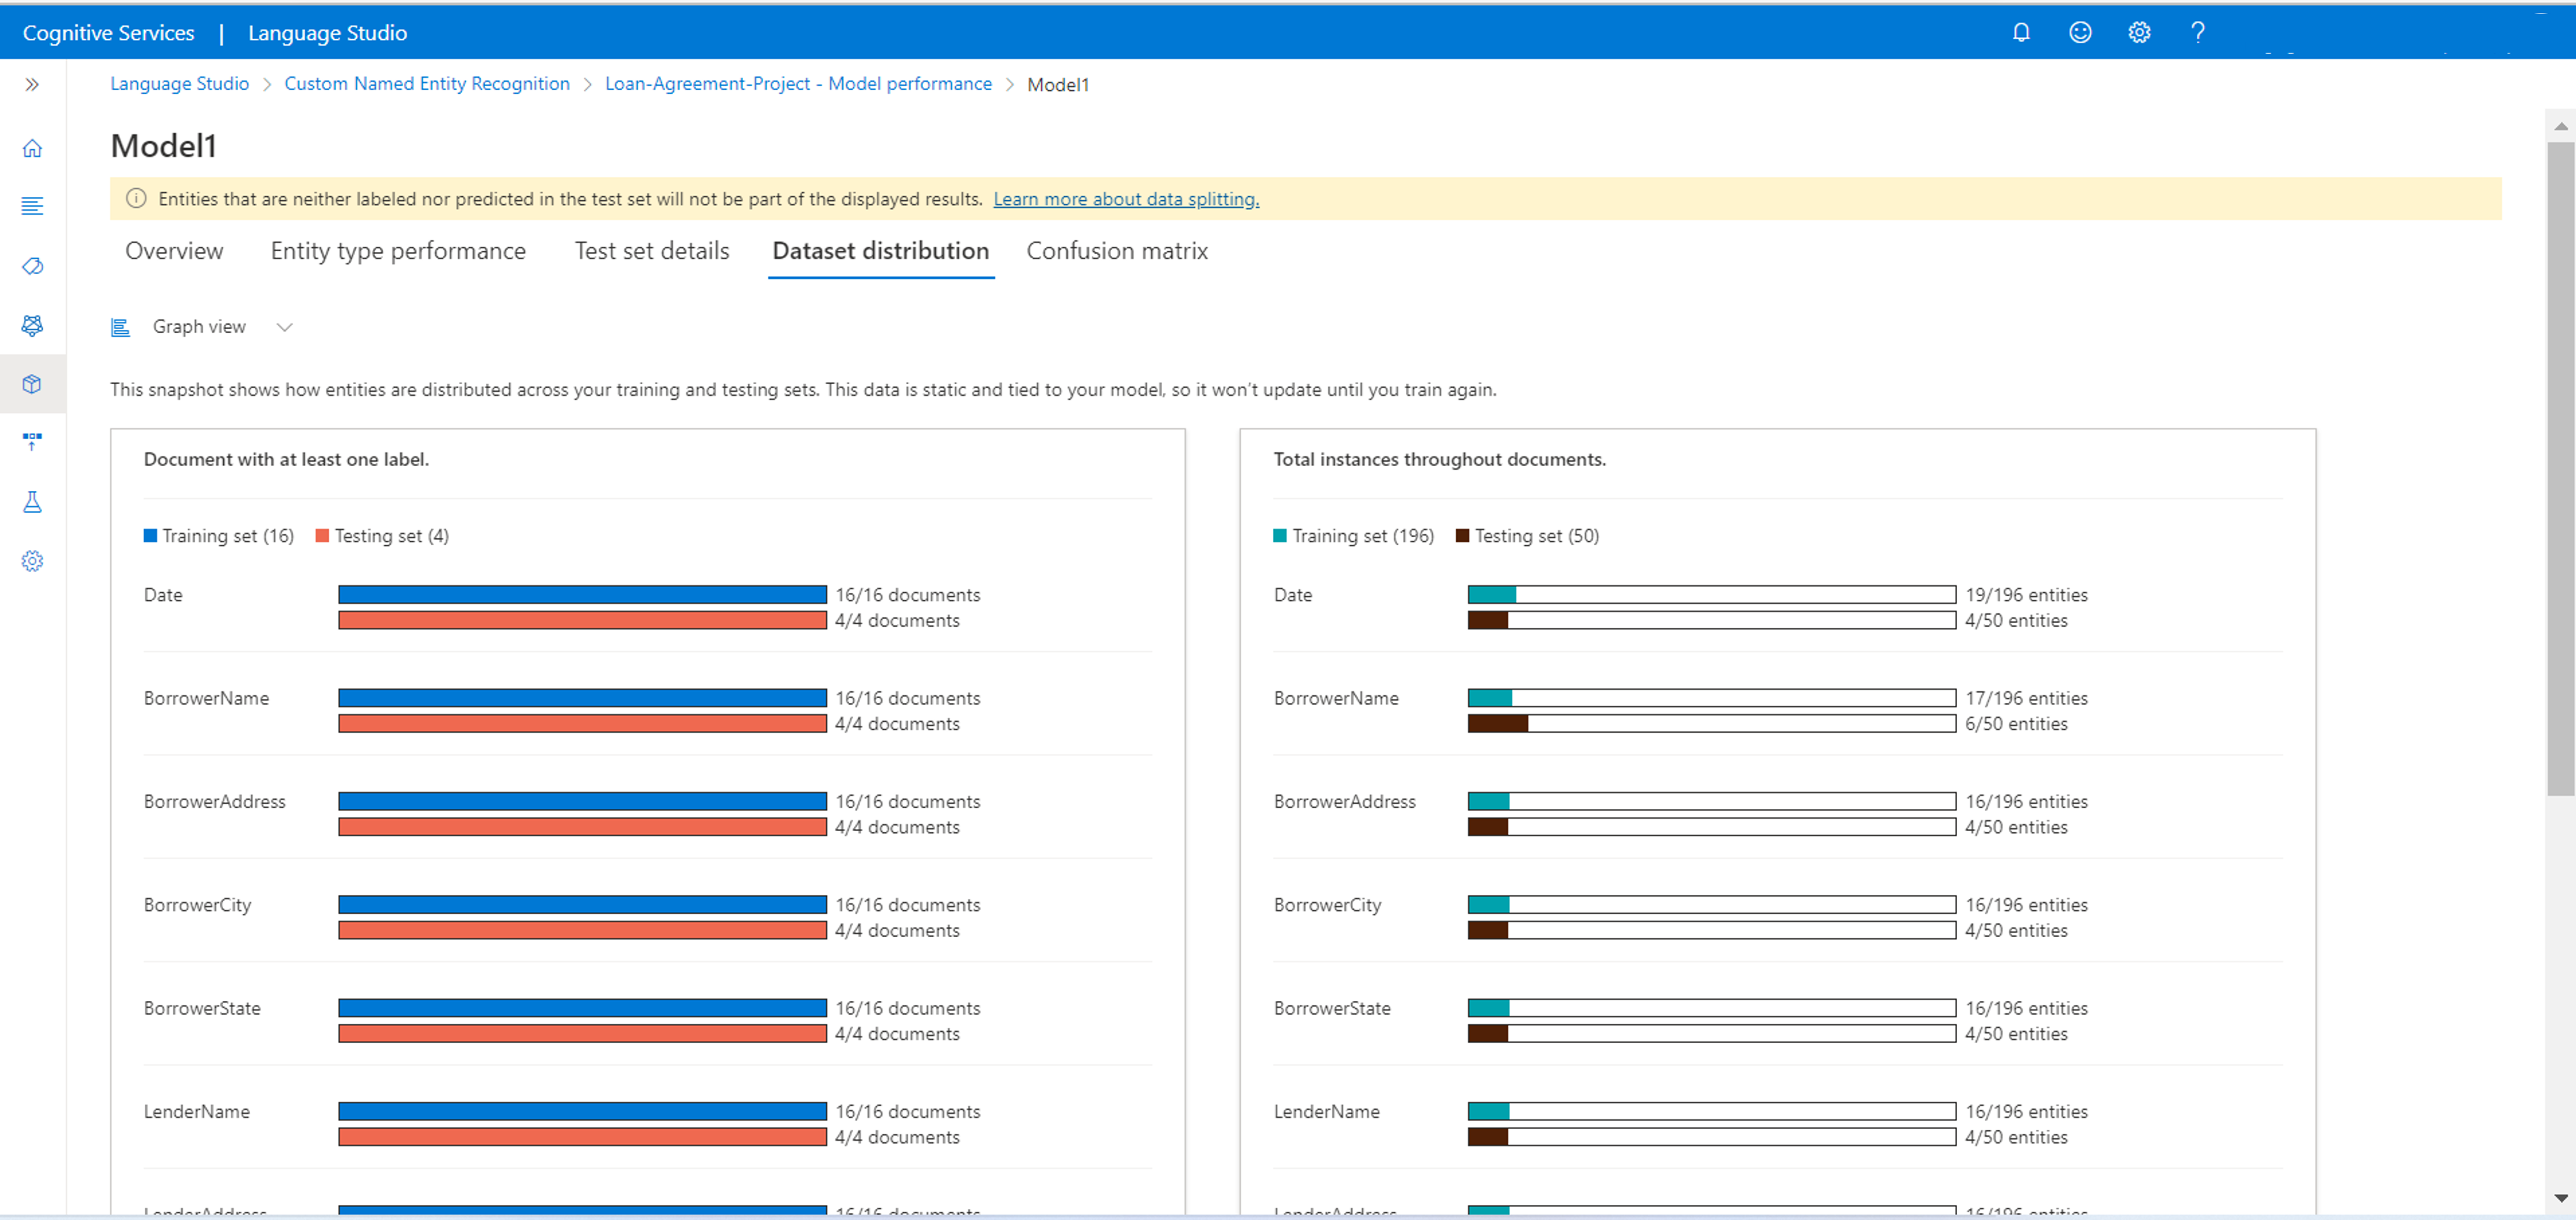This screenshot has width=2576, height=1220.
Task: Open the notifications bell icon
Action: pyautogui.click(x=2021, y=32)
